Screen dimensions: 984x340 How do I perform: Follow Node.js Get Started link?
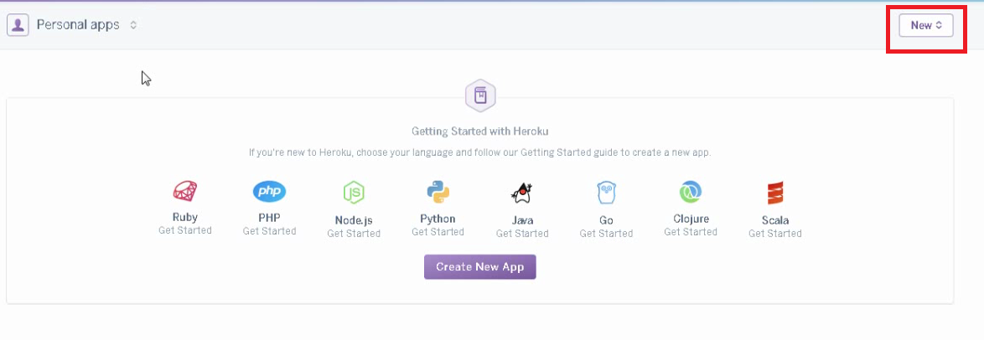coord(354,234)
